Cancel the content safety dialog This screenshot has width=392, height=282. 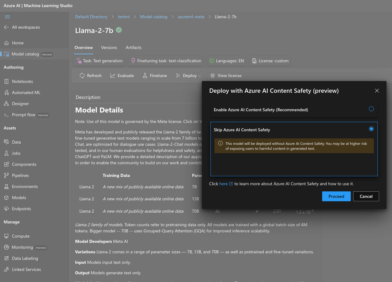point(366,196)
